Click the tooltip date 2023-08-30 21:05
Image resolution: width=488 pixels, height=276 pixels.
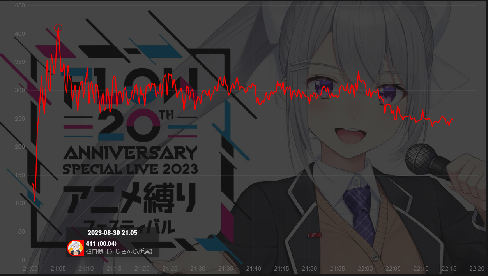coord(113,233)
